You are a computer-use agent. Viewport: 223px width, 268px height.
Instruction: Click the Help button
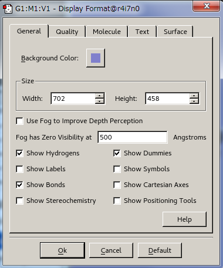pyautogui.click(x=184, y=219)
